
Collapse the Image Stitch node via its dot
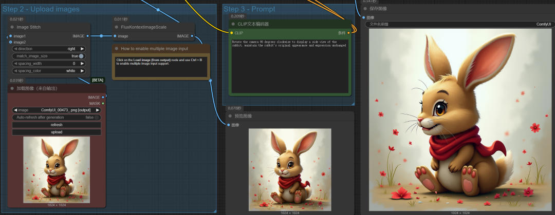coord(12,27)
